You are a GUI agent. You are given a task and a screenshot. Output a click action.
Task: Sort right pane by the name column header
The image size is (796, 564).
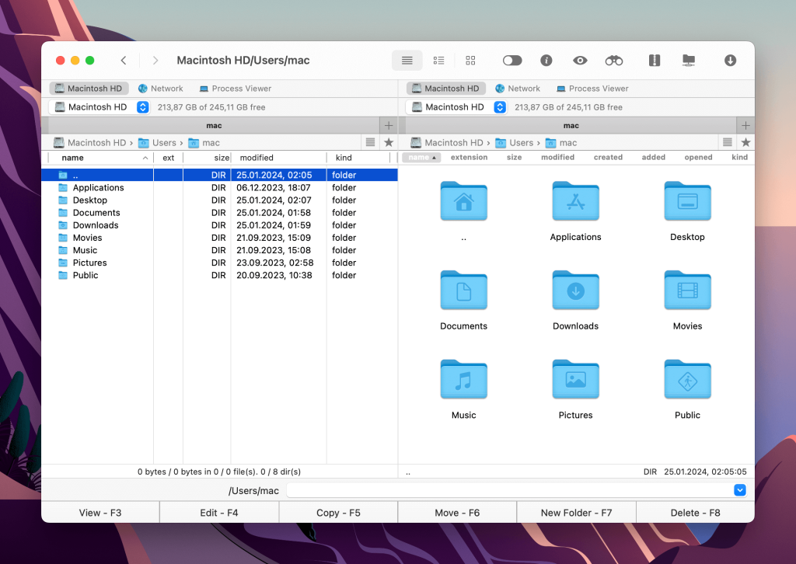pyautogui.click(x=420, y=157)
